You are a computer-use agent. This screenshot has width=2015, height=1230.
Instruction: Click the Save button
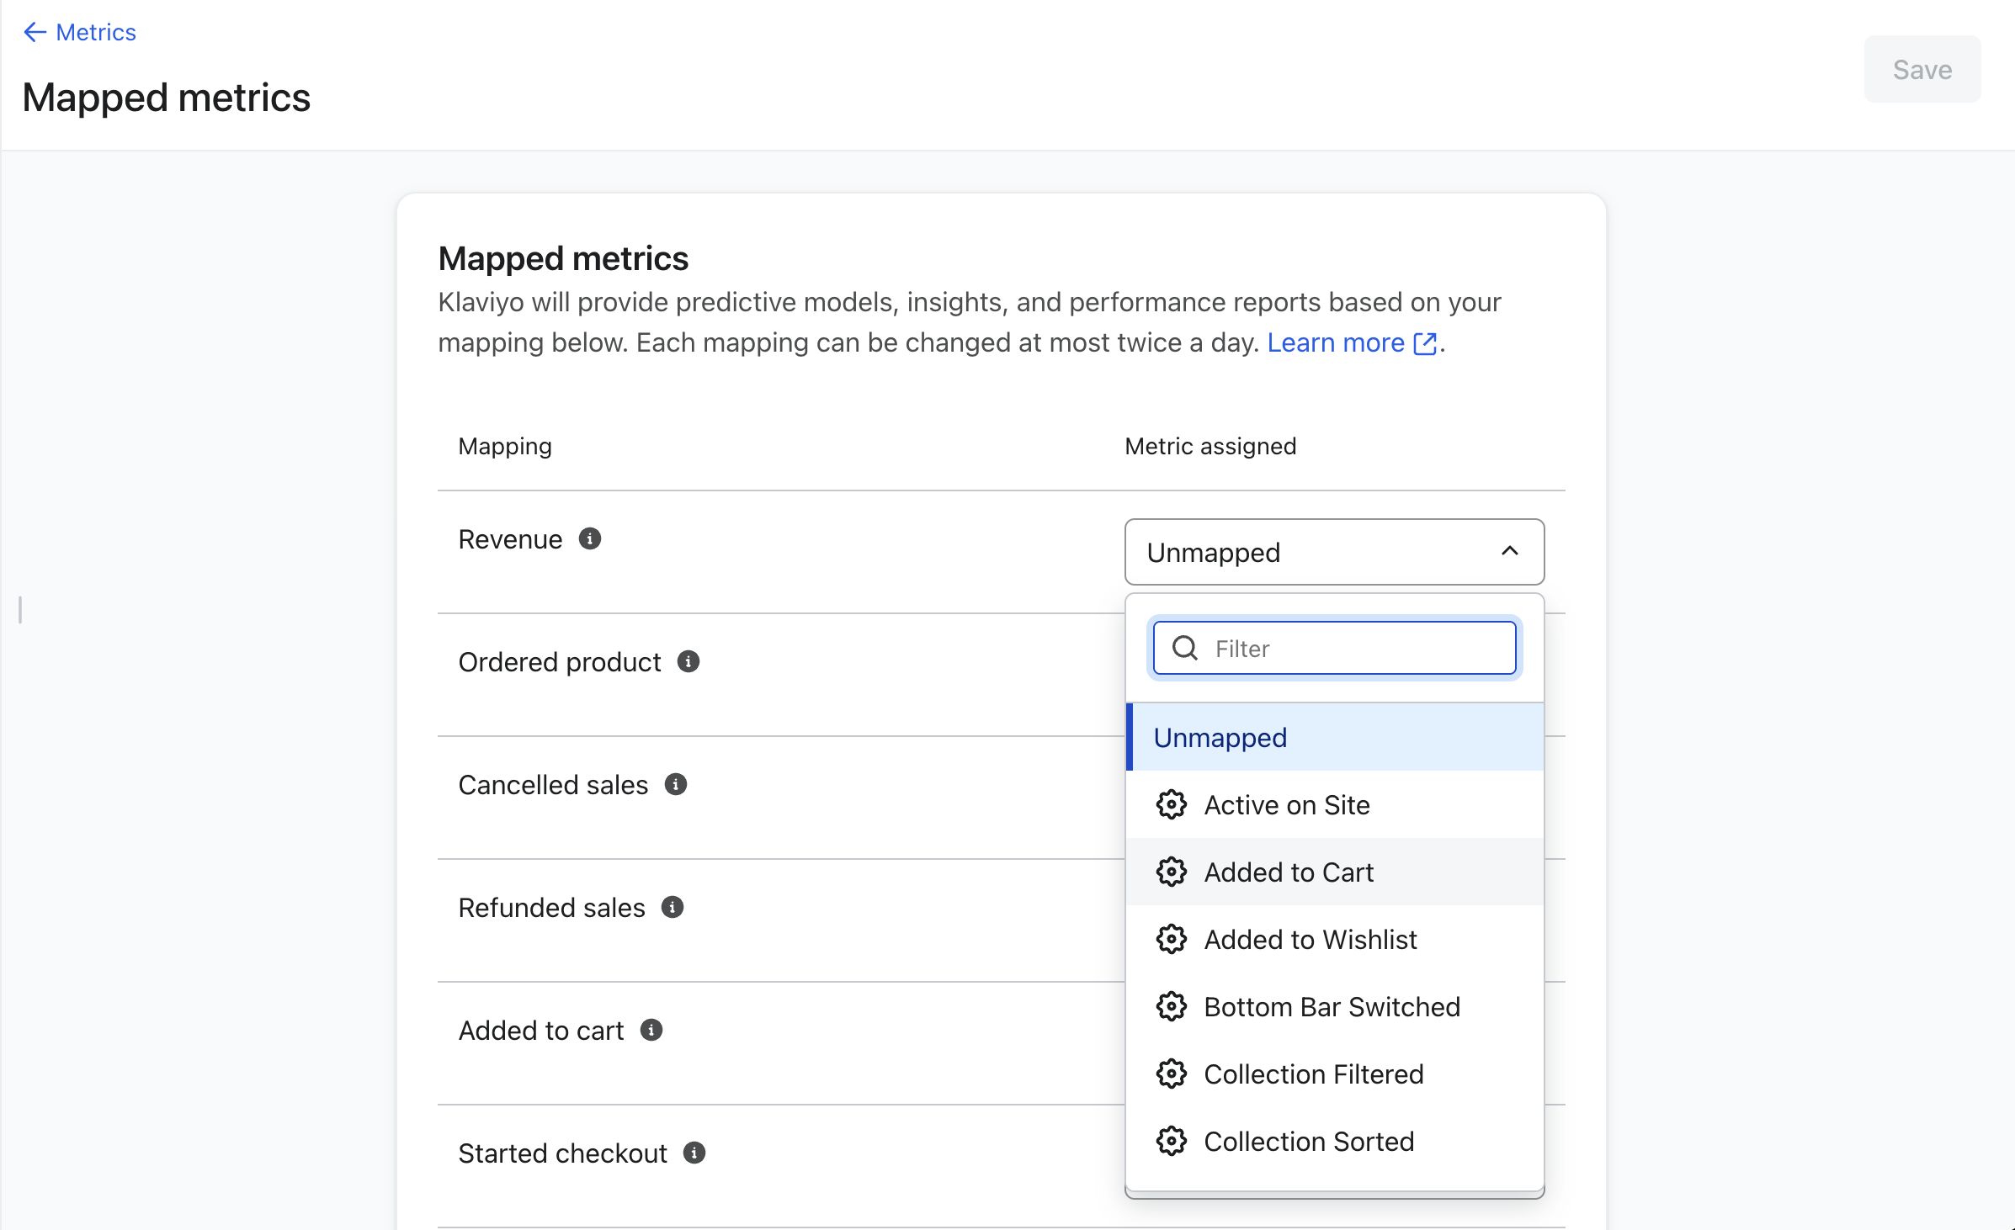coord(1922,69)
